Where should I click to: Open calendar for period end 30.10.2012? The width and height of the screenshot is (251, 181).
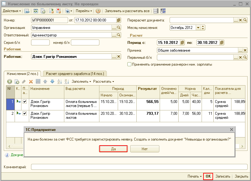[x=221, y=43]
